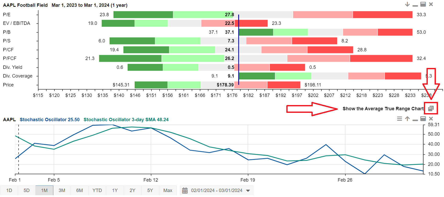The height and width of the screenshot is (197, 444).
Task: Click the light green segment of the Price bar
Action: click(x=184, y=85)
